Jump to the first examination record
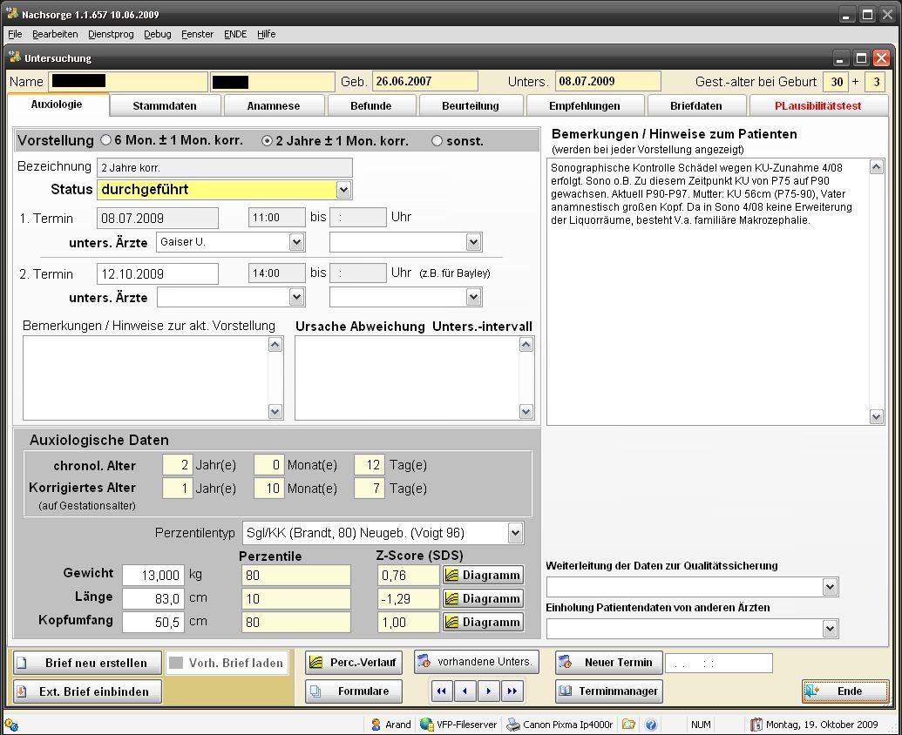Image resolution: width=902 pixels, height=735 pixels. [x=443, y=691]
